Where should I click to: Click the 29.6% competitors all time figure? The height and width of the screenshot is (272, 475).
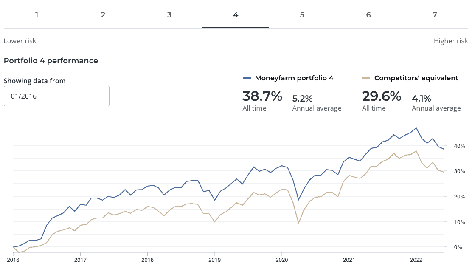[x=382, y=96]
